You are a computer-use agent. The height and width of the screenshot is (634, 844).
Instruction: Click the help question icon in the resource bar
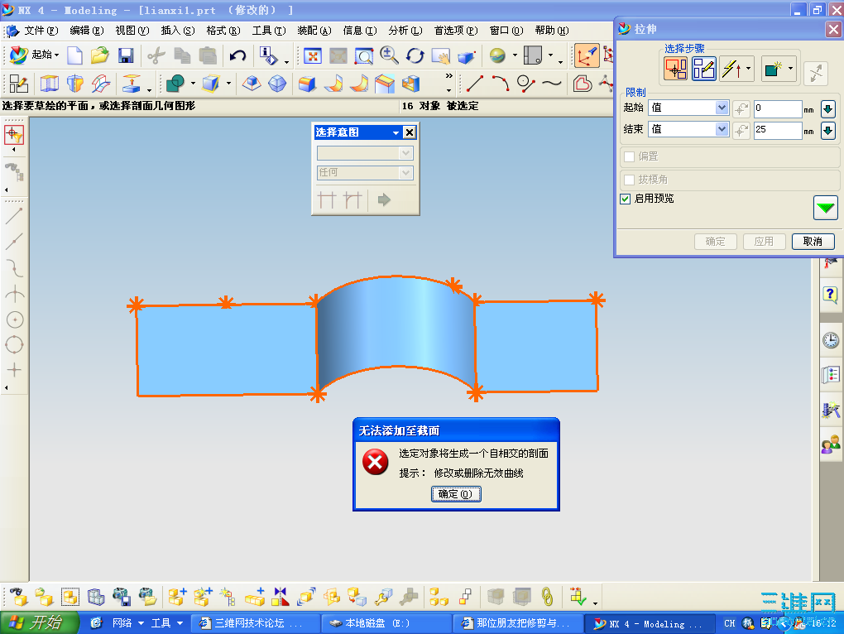pos(831,295)
